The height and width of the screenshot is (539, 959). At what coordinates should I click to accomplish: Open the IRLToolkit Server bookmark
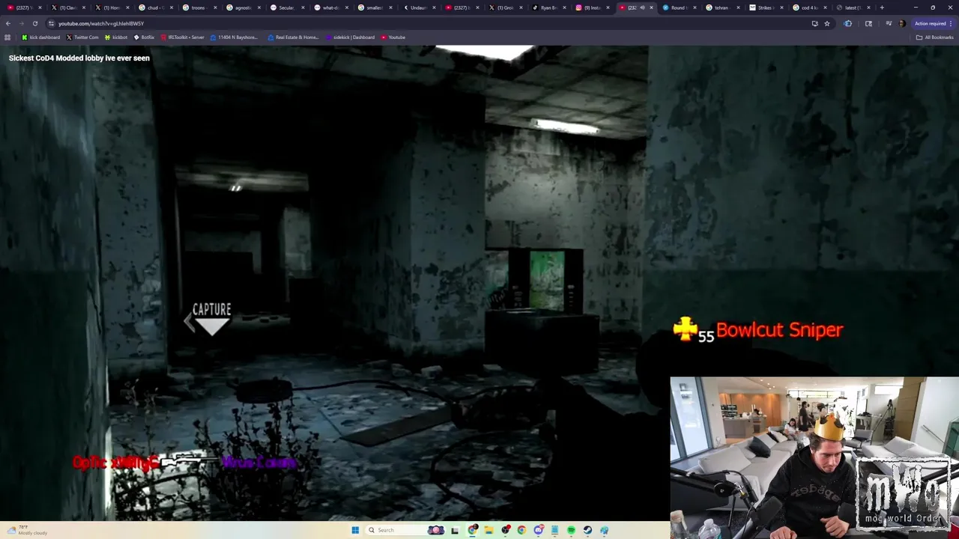(x=182, y=37)
